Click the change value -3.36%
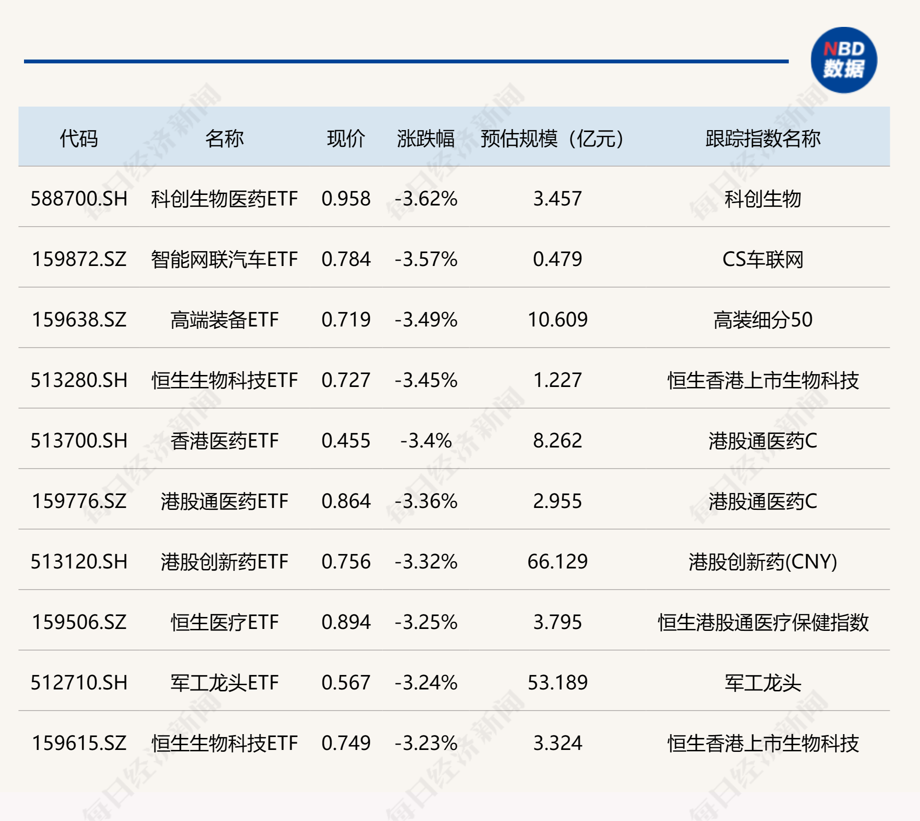920x821 pixels. pyautogui.click(x=426, y=501)
